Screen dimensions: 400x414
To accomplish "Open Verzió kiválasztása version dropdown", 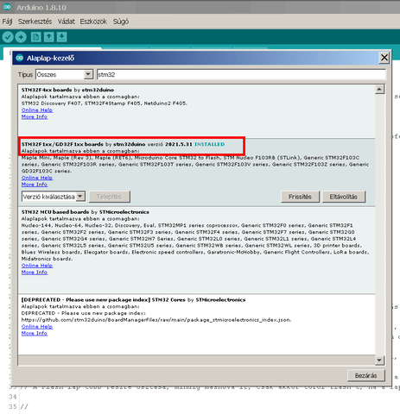I will 54,197.
